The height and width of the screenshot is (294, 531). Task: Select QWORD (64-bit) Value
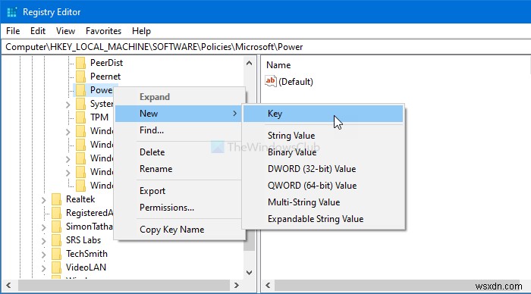(323, 186)
